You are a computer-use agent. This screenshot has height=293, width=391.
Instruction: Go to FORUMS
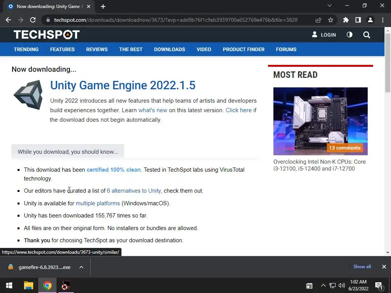[286, 49]
